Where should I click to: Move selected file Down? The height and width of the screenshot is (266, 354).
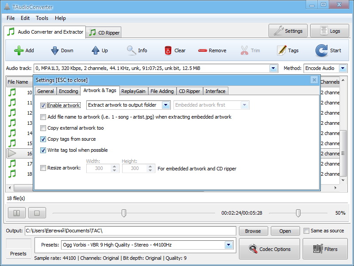coord(62,50)
